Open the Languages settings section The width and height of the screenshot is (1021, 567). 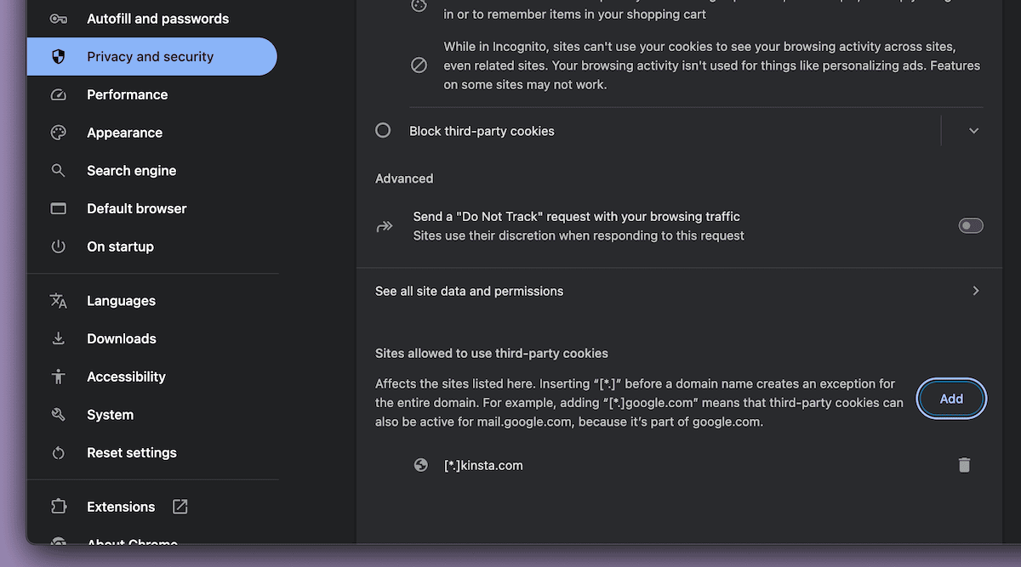(121, 300)
